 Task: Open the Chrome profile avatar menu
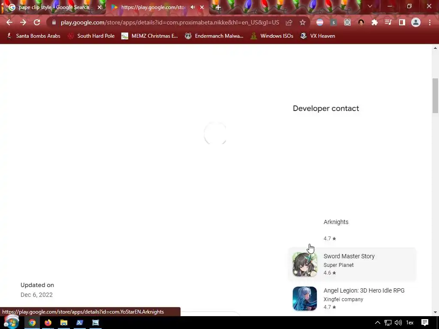tap(416, 22)
